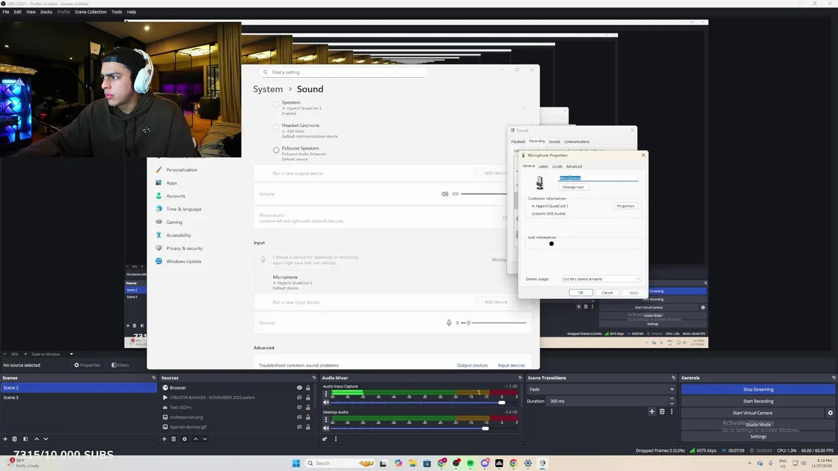Click OK in Microphone Properties

click(581, 292)
